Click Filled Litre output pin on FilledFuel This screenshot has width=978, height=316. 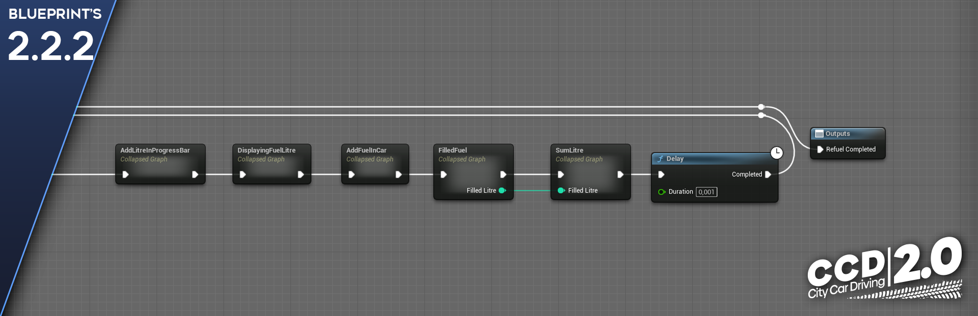502,191
